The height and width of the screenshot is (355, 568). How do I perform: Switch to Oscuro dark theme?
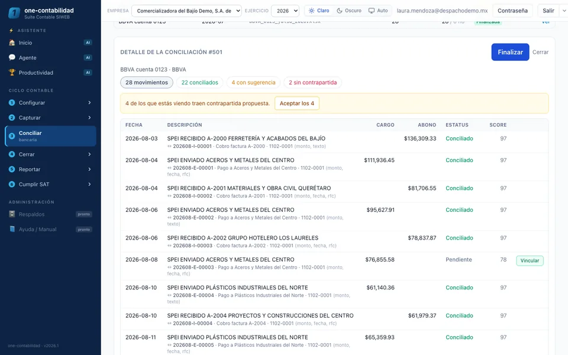(349, 11)
